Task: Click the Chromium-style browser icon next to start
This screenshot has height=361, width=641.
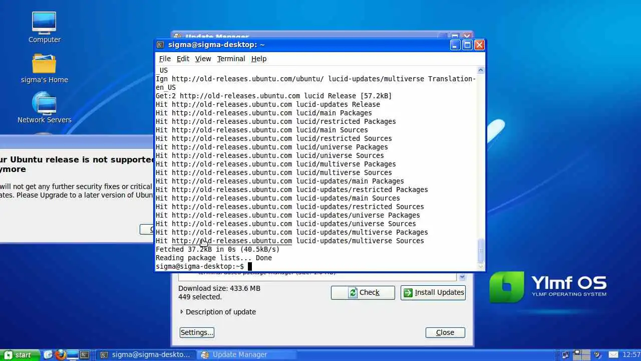Action: pyautogui.click(x=48, y=354)
